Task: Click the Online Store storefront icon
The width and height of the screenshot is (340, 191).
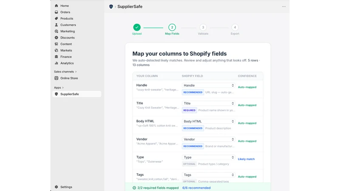Action: point(57,78)
